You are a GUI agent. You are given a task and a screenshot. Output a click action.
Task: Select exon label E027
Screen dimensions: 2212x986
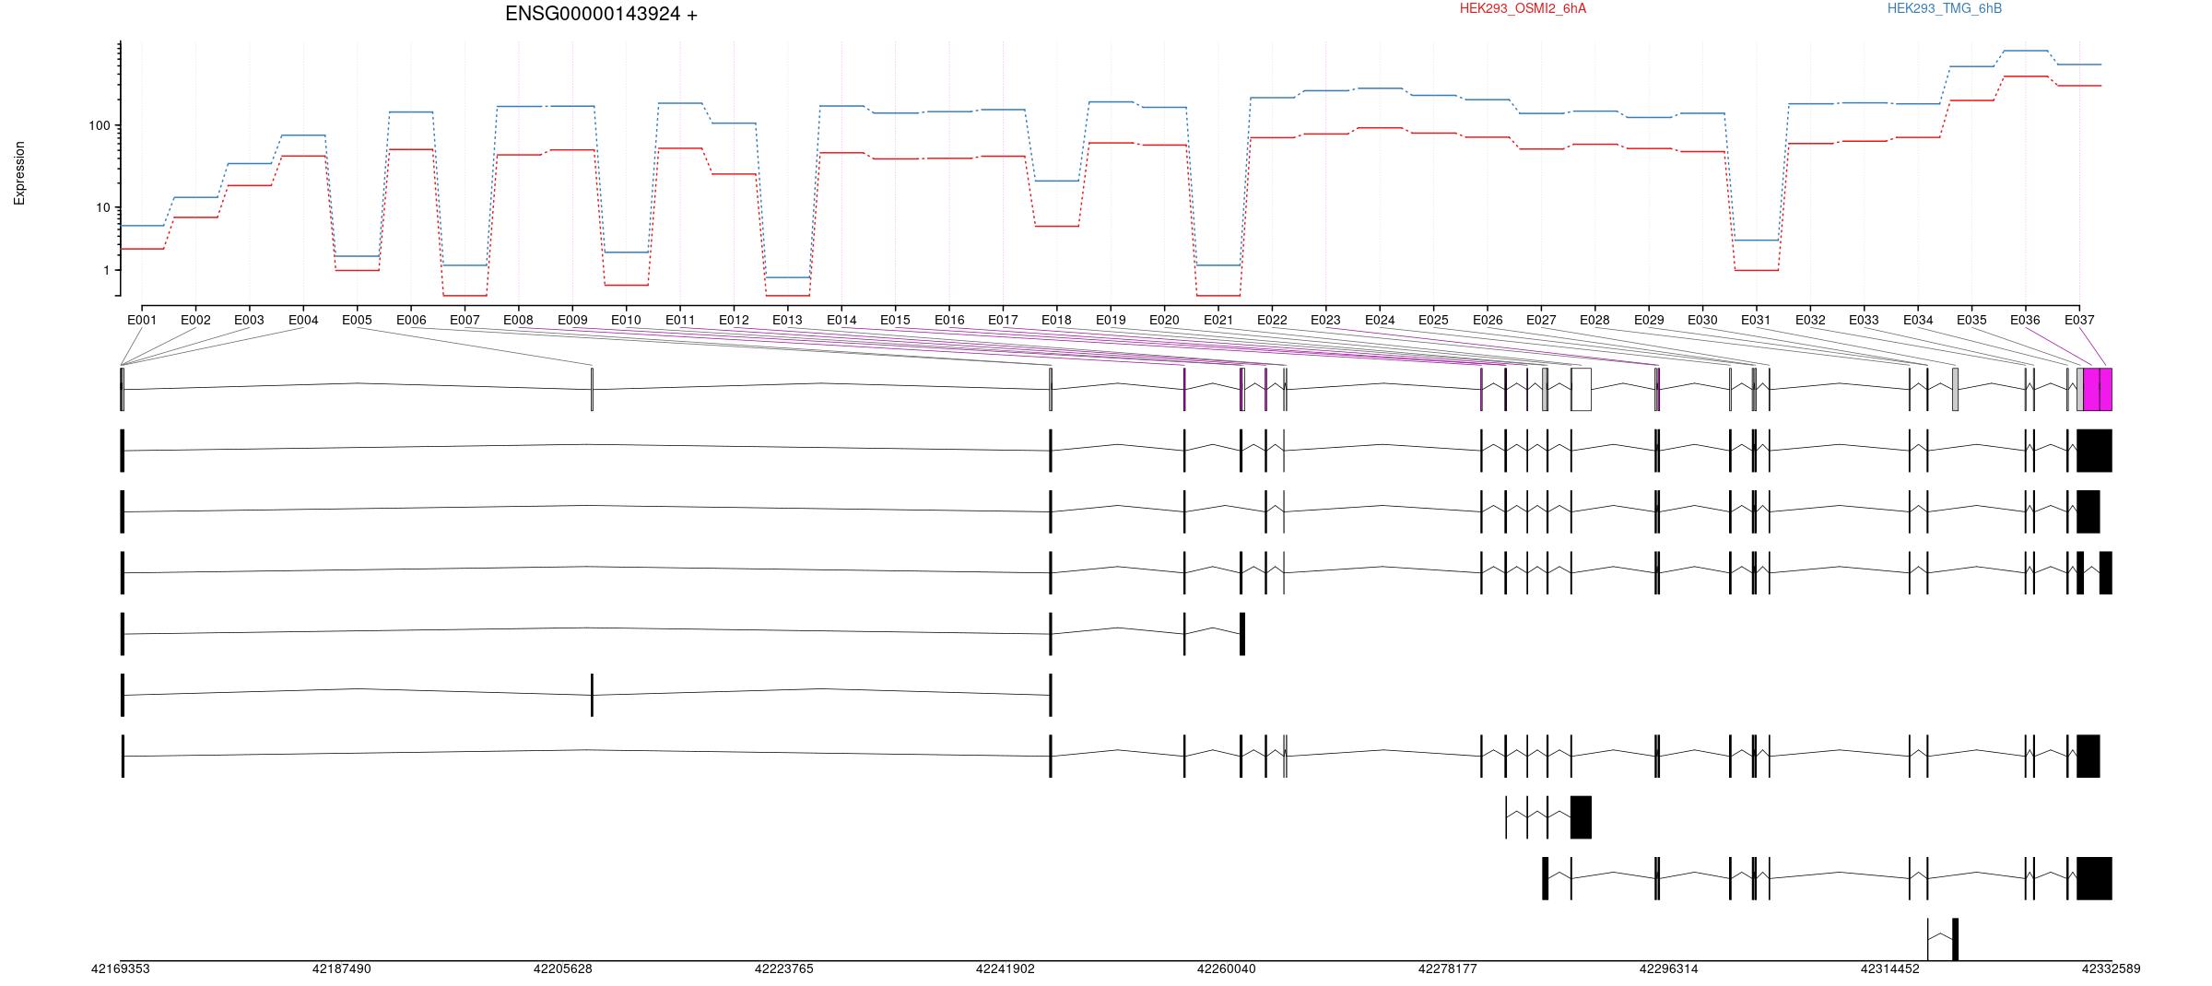[x=1541, y=320]
